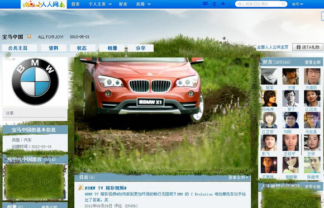The height and width of the screenshot is (208, 324).
Task: Open 陆军's avatar in friends list
Action: [x=269, y=76]
